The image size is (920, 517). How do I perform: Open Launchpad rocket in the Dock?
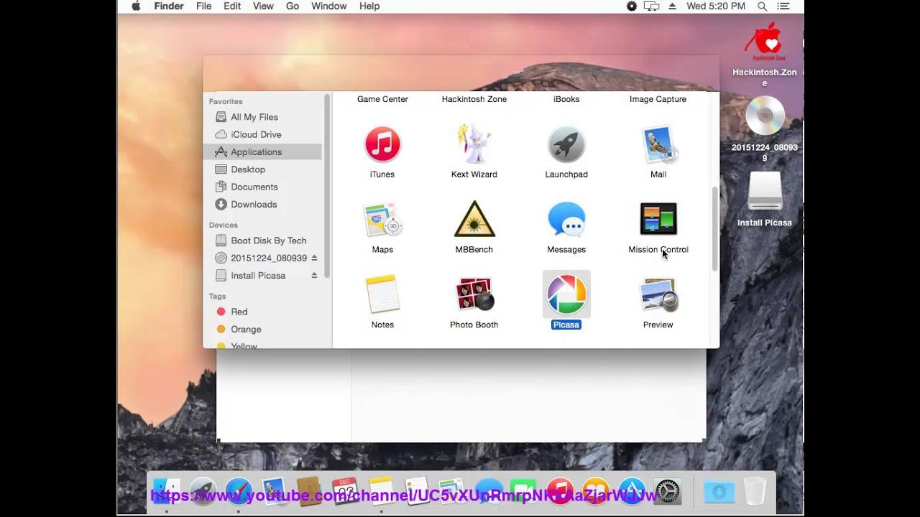[x=203, y=491]
